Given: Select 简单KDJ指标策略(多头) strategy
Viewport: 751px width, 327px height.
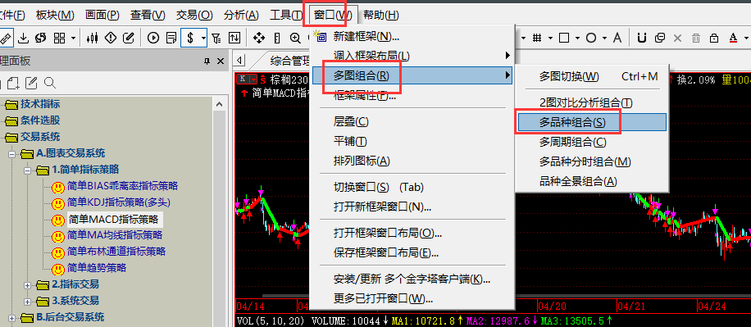Looking at the screenshot, I should coord(119,202).
